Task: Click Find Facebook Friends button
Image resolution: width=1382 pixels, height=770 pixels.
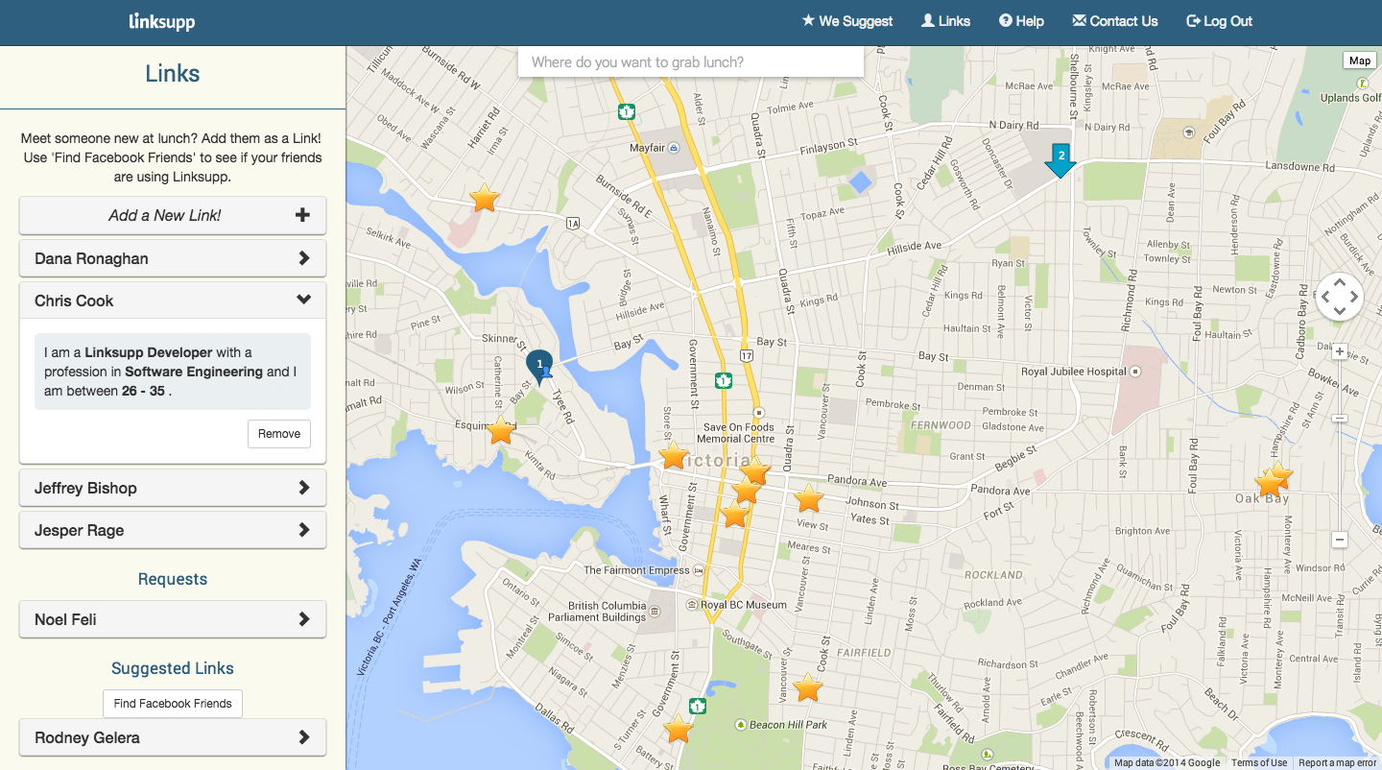Action: click(173, 704)
